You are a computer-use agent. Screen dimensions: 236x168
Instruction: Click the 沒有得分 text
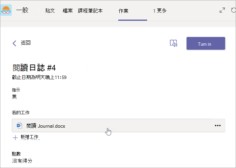(22, 161)
